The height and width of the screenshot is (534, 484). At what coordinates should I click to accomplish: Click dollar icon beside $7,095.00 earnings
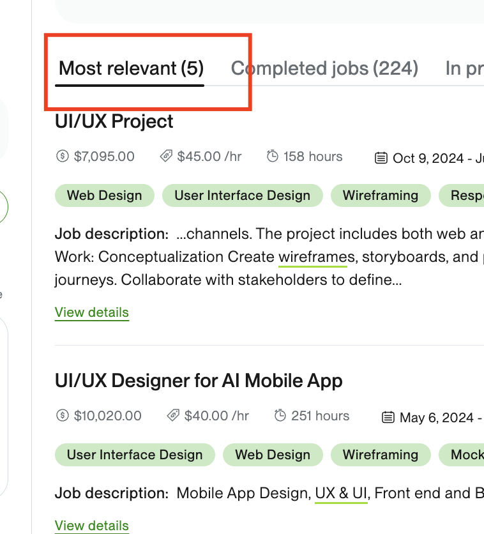pos(63,156)
